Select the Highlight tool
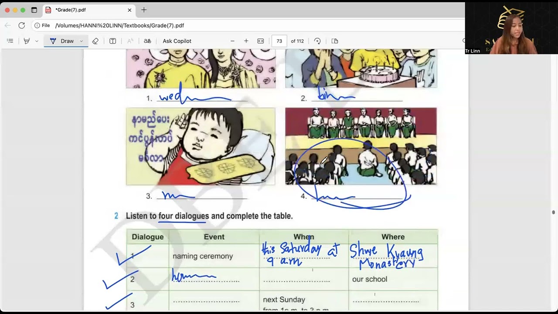The image size is (558, 314). (27, 41)
